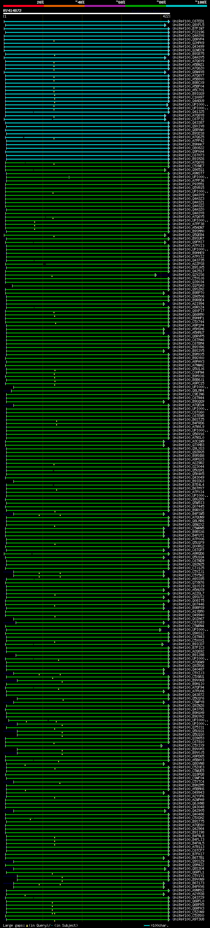Screen dimensions: 210x928
Task: Open hit UniRef100_Q9XFL5
Action: [188, 25]
